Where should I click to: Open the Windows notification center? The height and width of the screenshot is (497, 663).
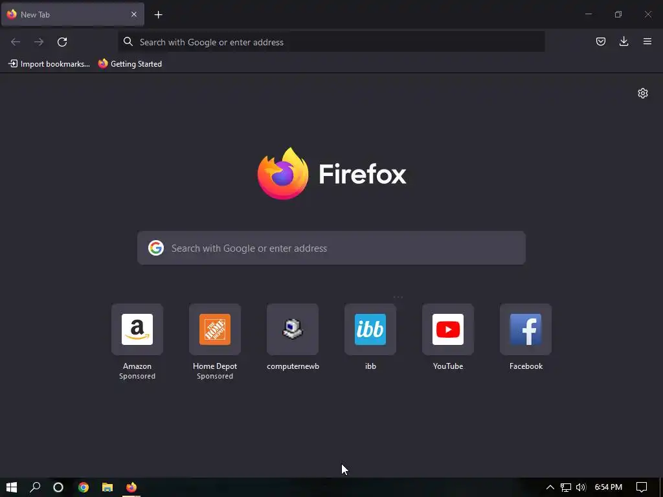coord(642,487)
